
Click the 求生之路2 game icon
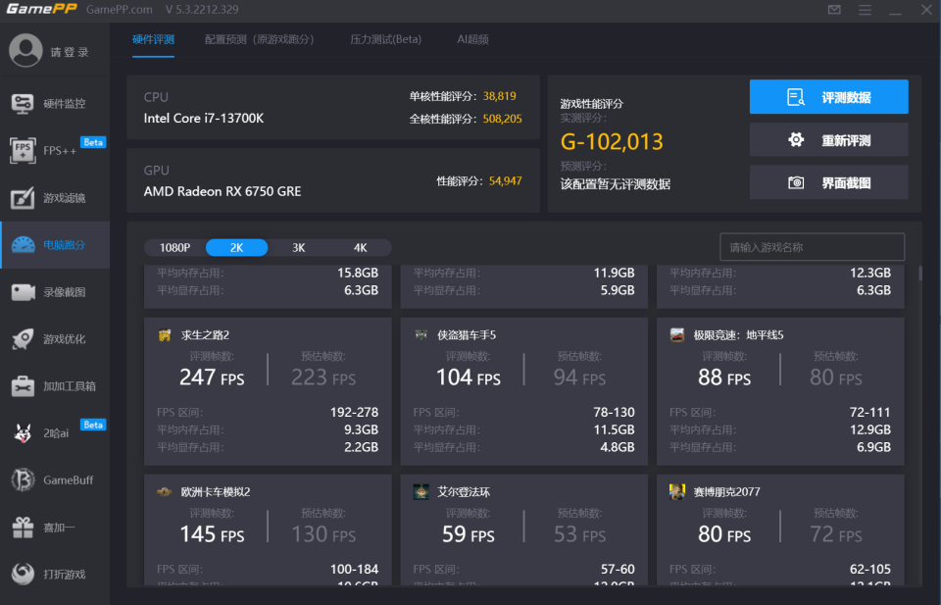(165, 335)
